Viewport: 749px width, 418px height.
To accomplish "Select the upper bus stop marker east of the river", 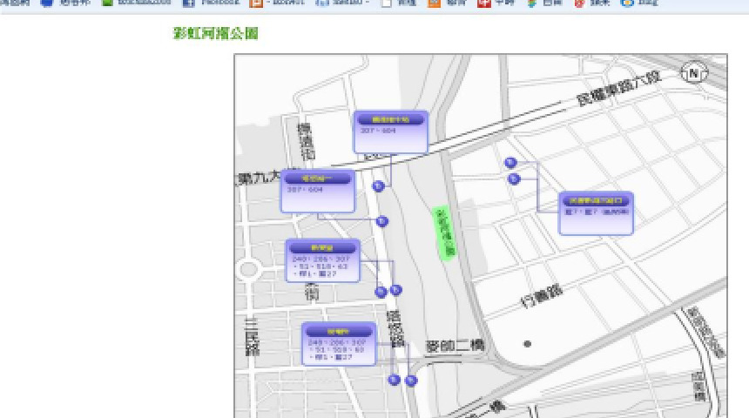I will 510,163.
